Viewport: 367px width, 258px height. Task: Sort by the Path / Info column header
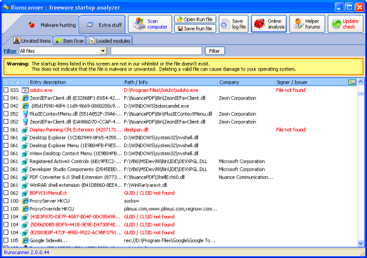click(170, 82)
